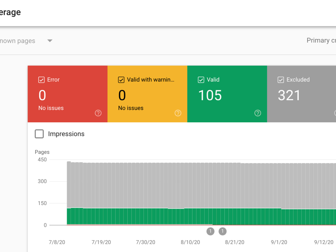Click the Coverage page heading
This screenshot has width=336, height=252.
(x=11, y=12)
